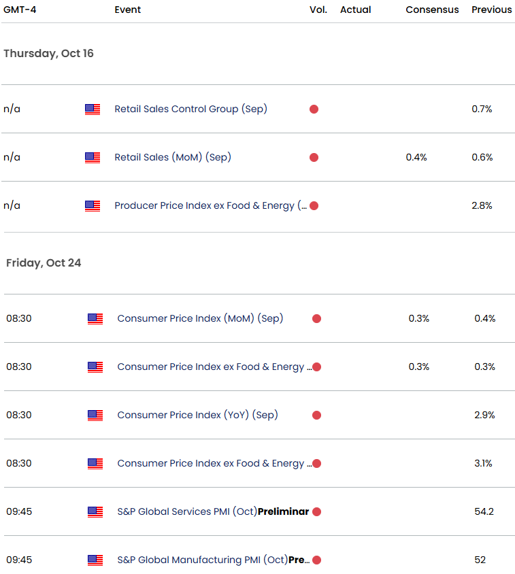This screenshot has height=574, width=515.
Task: Click red volatility dot for Retail Sales Control Group
Action: (314, 109)
